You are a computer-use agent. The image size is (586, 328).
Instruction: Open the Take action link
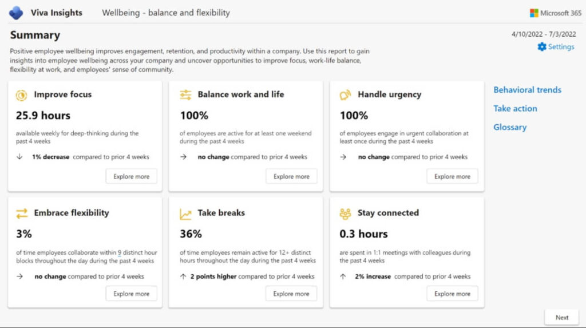coord(515,109)
